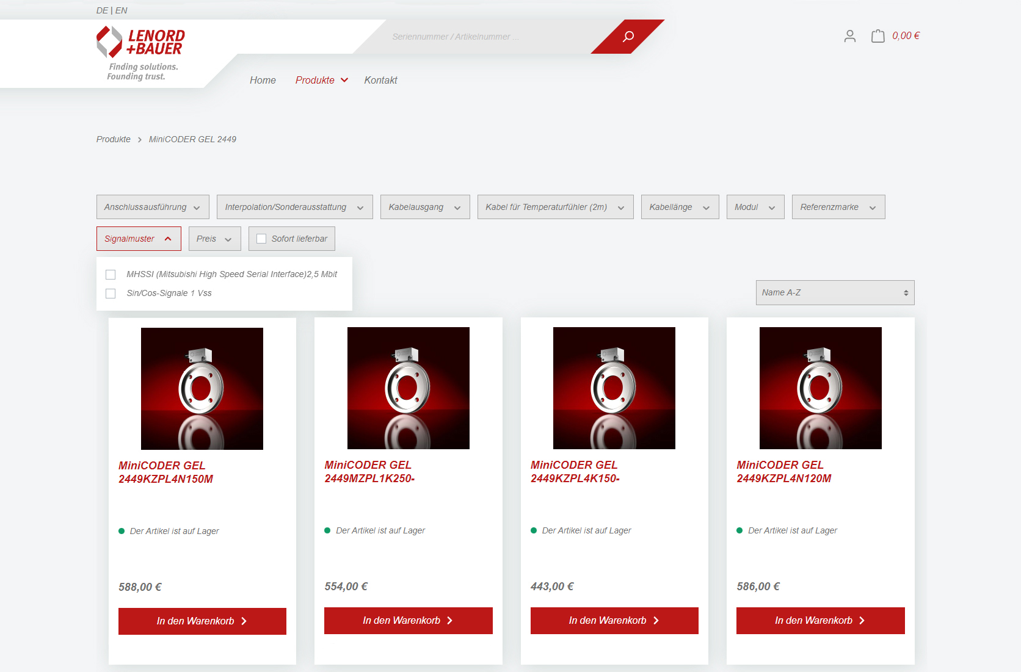1021x672 pixels.
Task: Open MiniCODER GEL 2449MZPL1K250- title link
Action: coord(369,472)
